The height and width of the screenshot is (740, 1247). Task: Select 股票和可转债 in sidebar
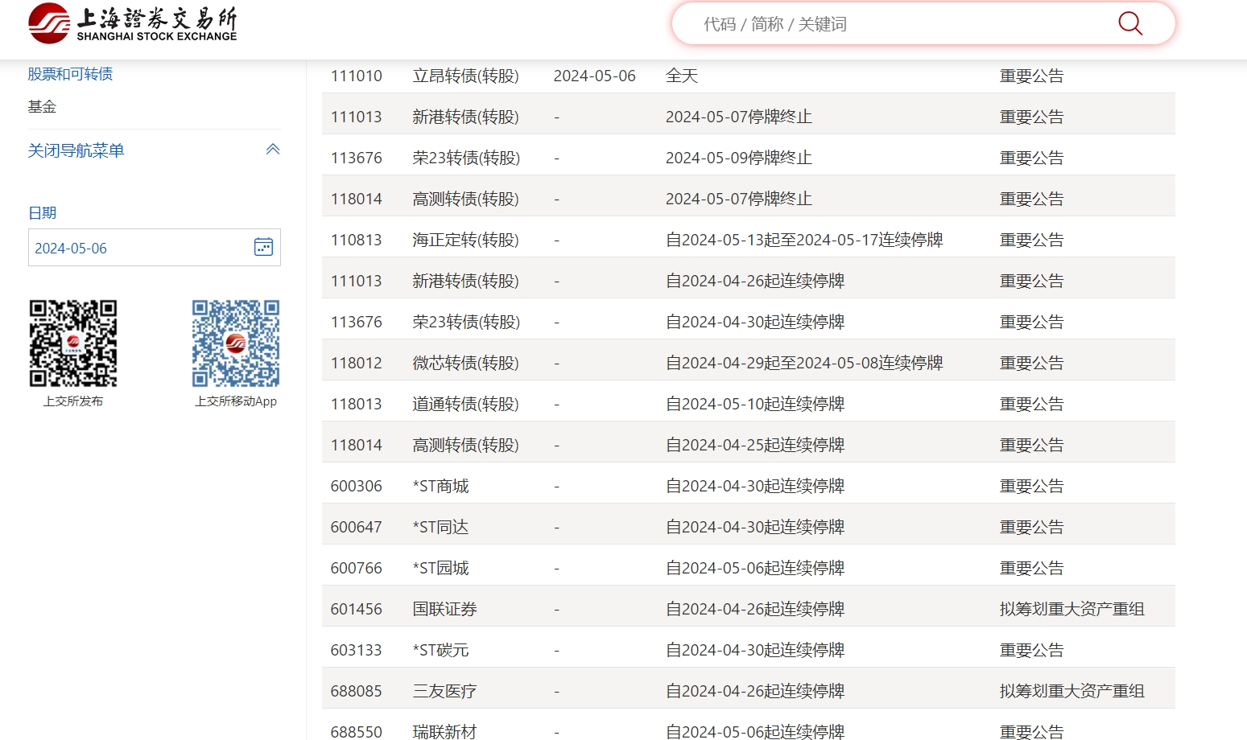(70, 74)
